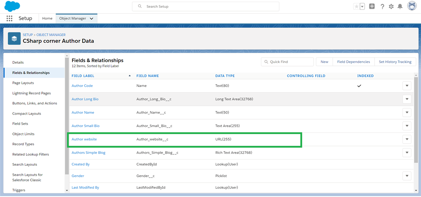Switch to the Home tab

coord(47,19)
